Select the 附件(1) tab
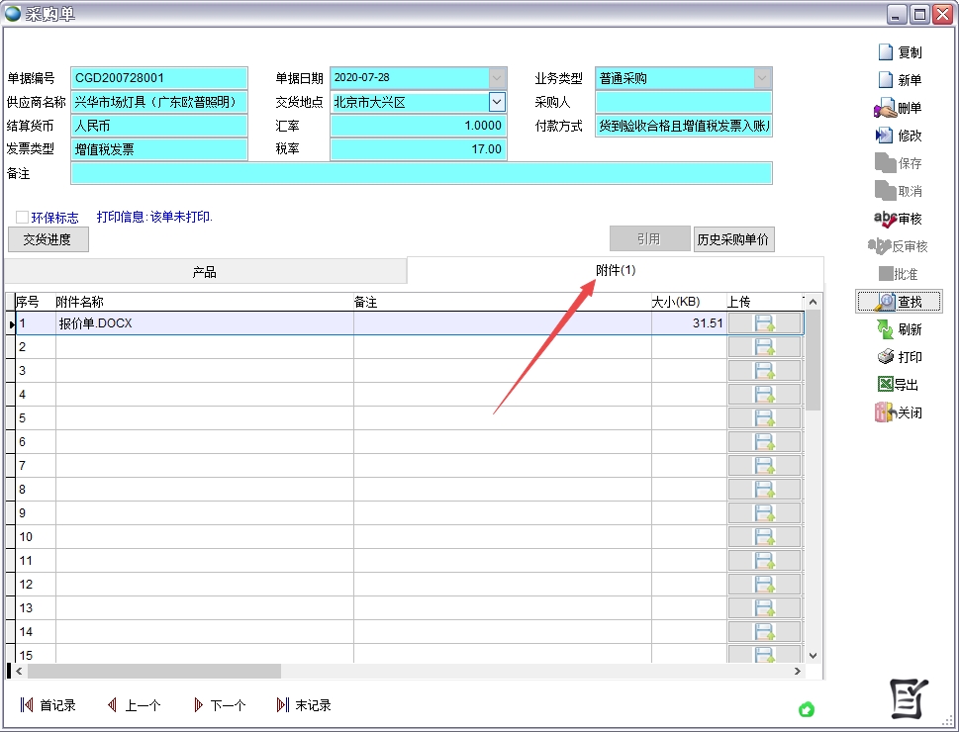Screen dimensions: 959x732 pyautogui.click(x=615, y=270)
